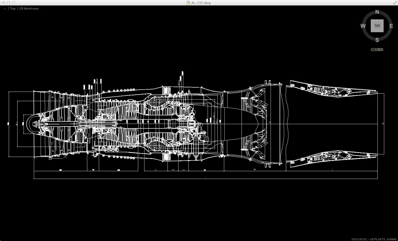Close the AL-31F.dwg window
This screenshot has height=241, width=398.
[x=4, y=3]
